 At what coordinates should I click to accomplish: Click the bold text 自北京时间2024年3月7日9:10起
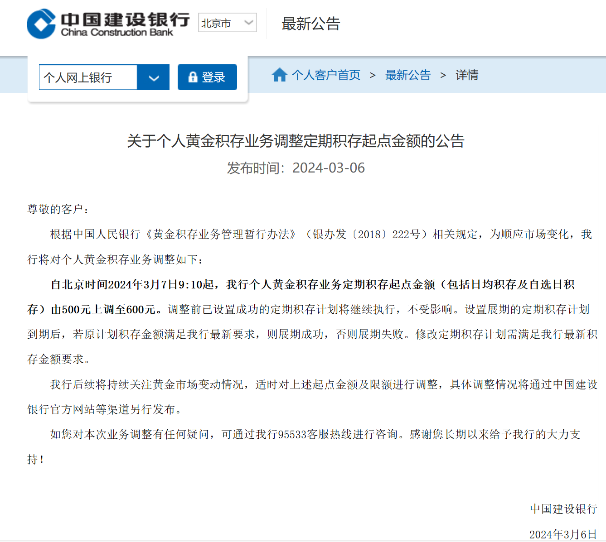tap(132, 285)
